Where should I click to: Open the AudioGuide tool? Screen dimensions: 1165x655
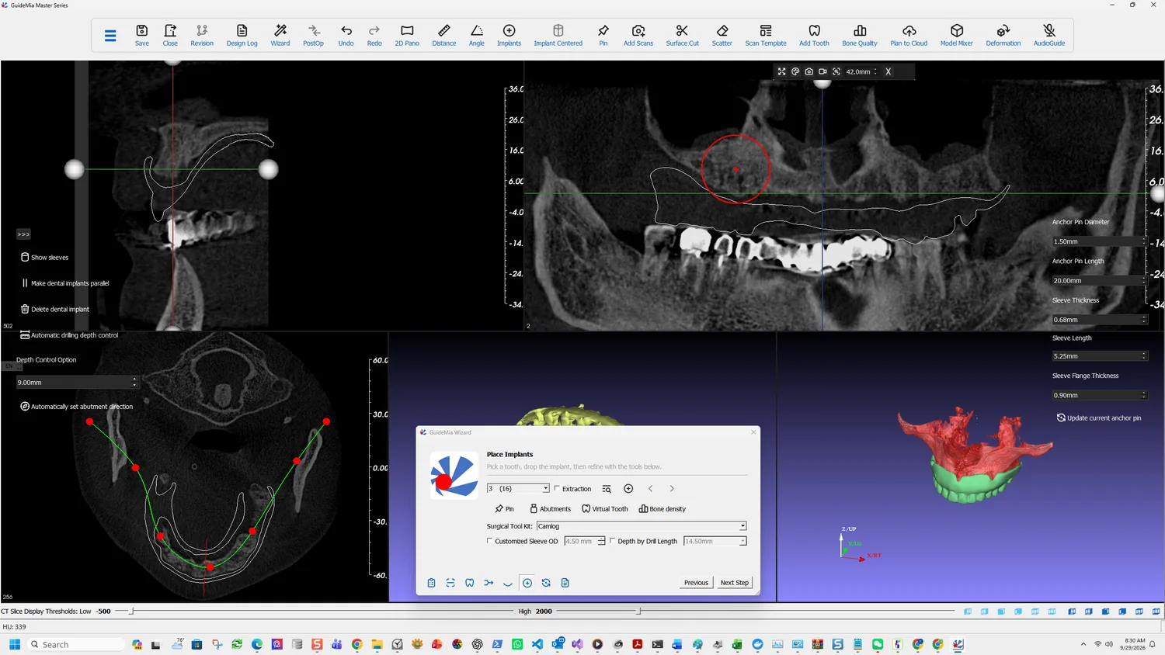coord(1049,35)
